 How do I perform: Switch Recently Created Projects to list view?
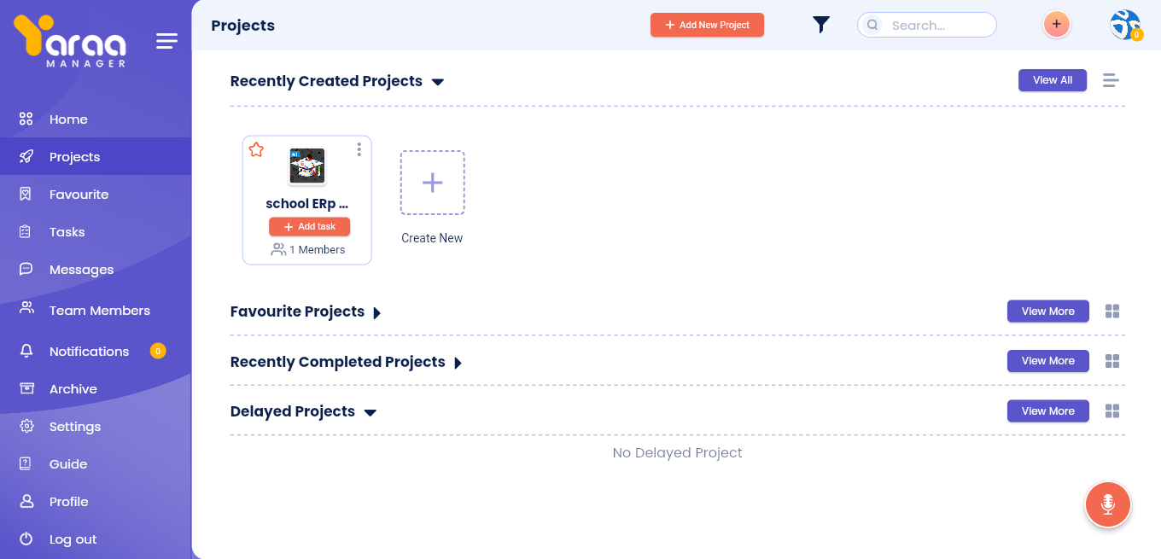pyautogui.click(x=1110, y=80)
